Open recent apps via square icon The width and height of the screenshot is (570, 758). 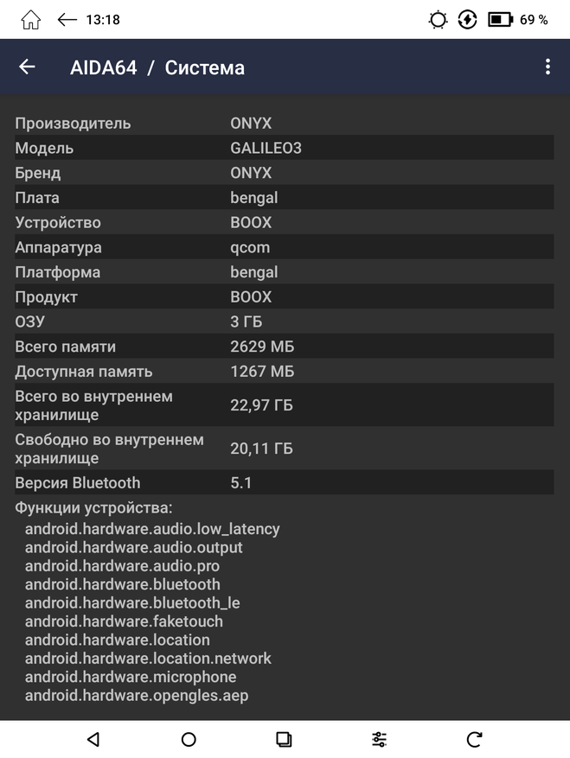coord(284,739)
